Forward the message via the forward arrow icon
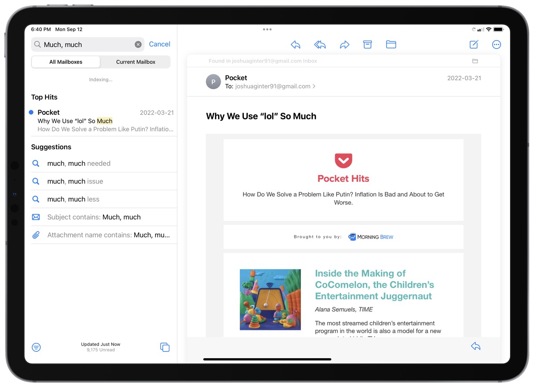Image resolution: width=535 pixels, height=388 pixels. (344, 44)
